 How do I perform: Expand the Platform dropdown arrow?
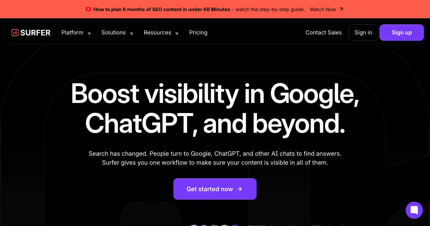(89, 33)
